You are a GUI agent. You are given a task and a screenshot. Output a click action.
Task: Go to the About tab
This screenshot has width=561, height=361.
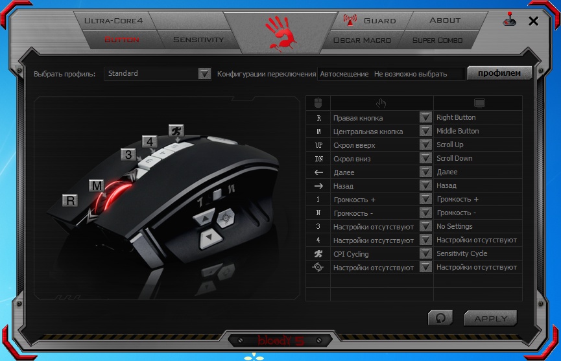(445, 20)
